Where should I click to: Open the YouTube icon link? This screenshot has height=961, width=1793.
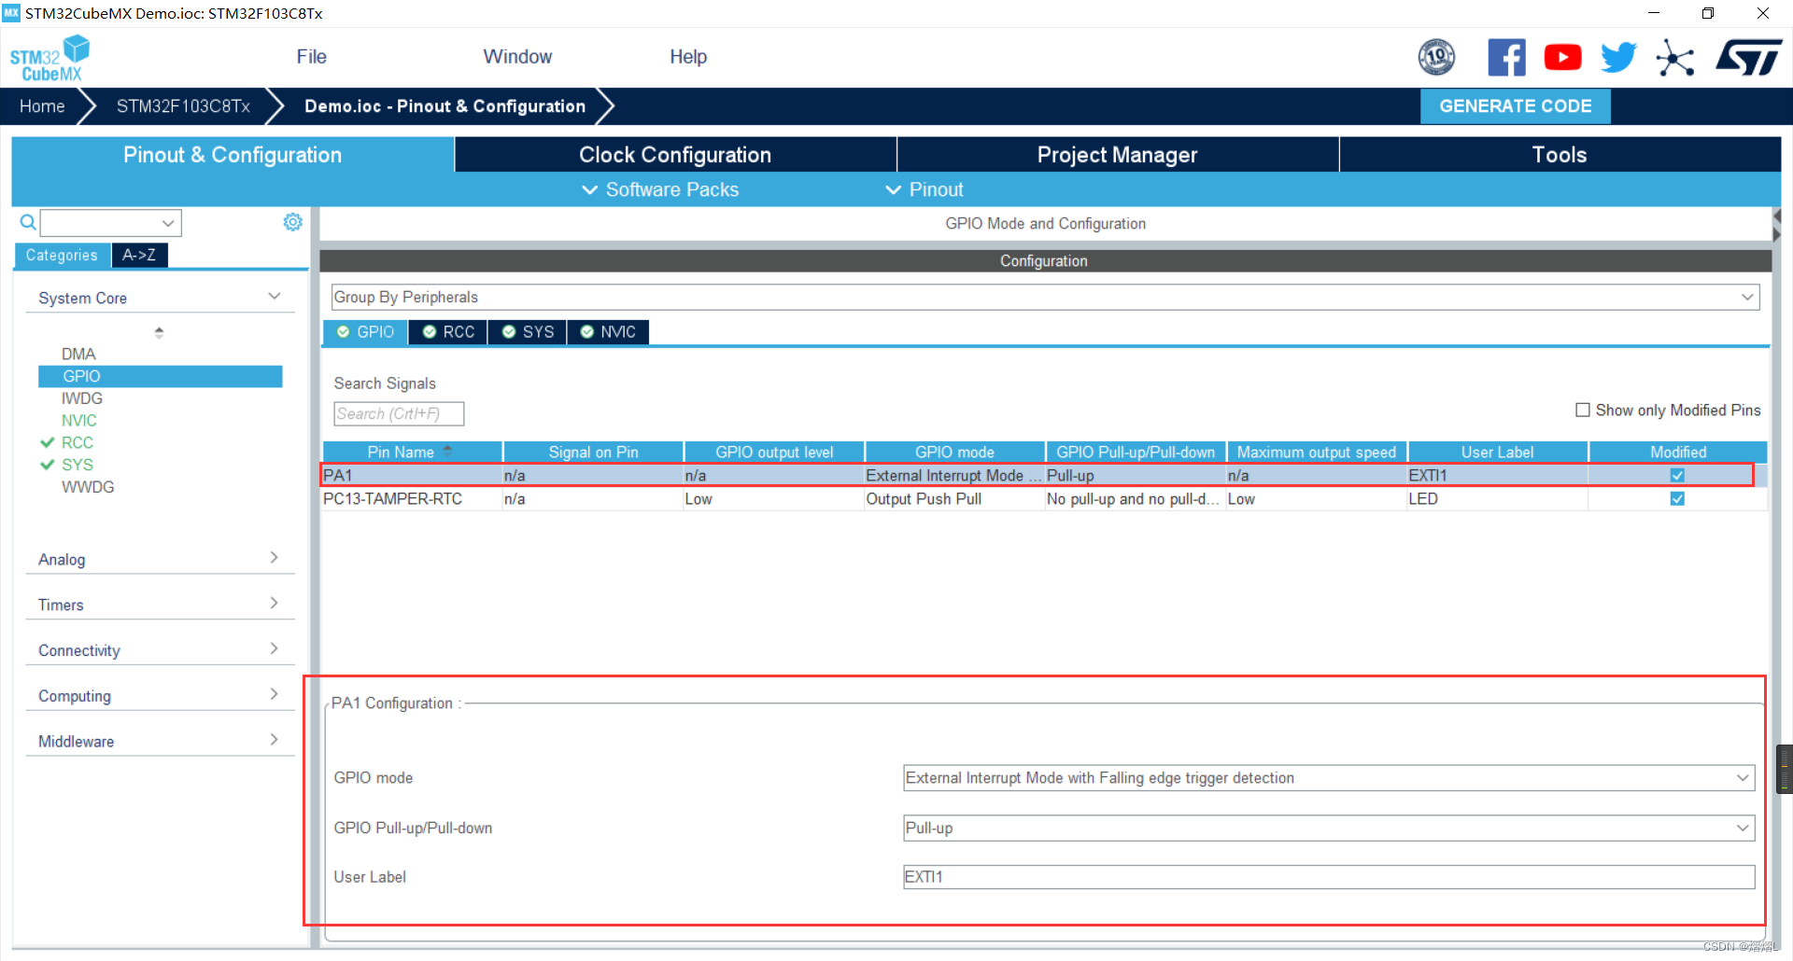pos(1562,57)
